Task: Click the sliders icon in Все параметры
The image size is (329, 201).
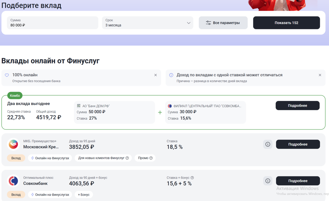Action: (208, 23)
